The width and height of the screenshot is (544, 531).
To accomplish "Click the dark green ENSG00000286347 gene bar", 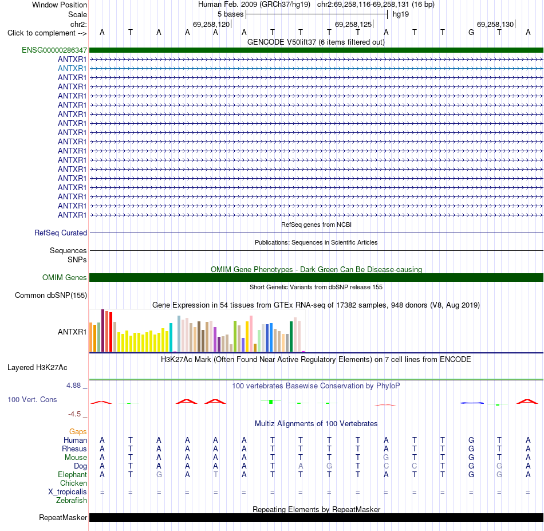I will tap(316, 50).
